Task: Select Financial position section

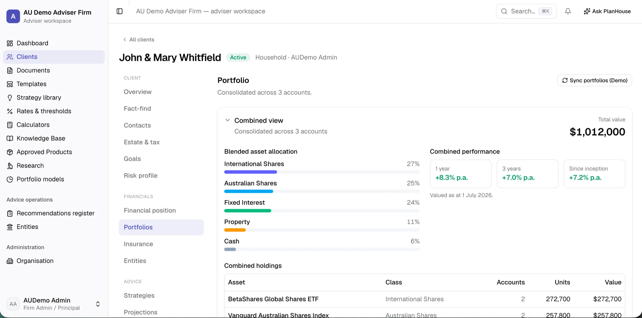Action: [x=161, y=210]
